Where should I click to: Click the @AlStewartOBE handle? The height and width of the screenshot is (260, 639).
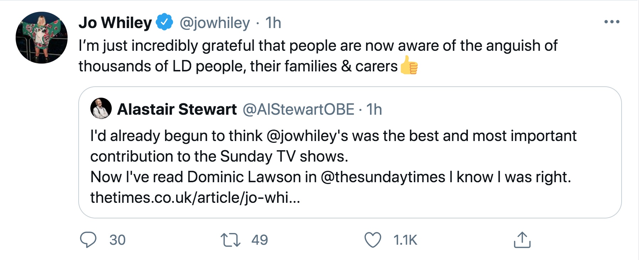(298, 109)
